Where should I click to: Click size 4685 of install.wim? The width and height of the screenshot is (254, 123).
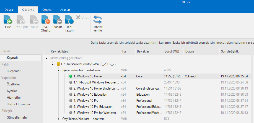tap(167, 70)
